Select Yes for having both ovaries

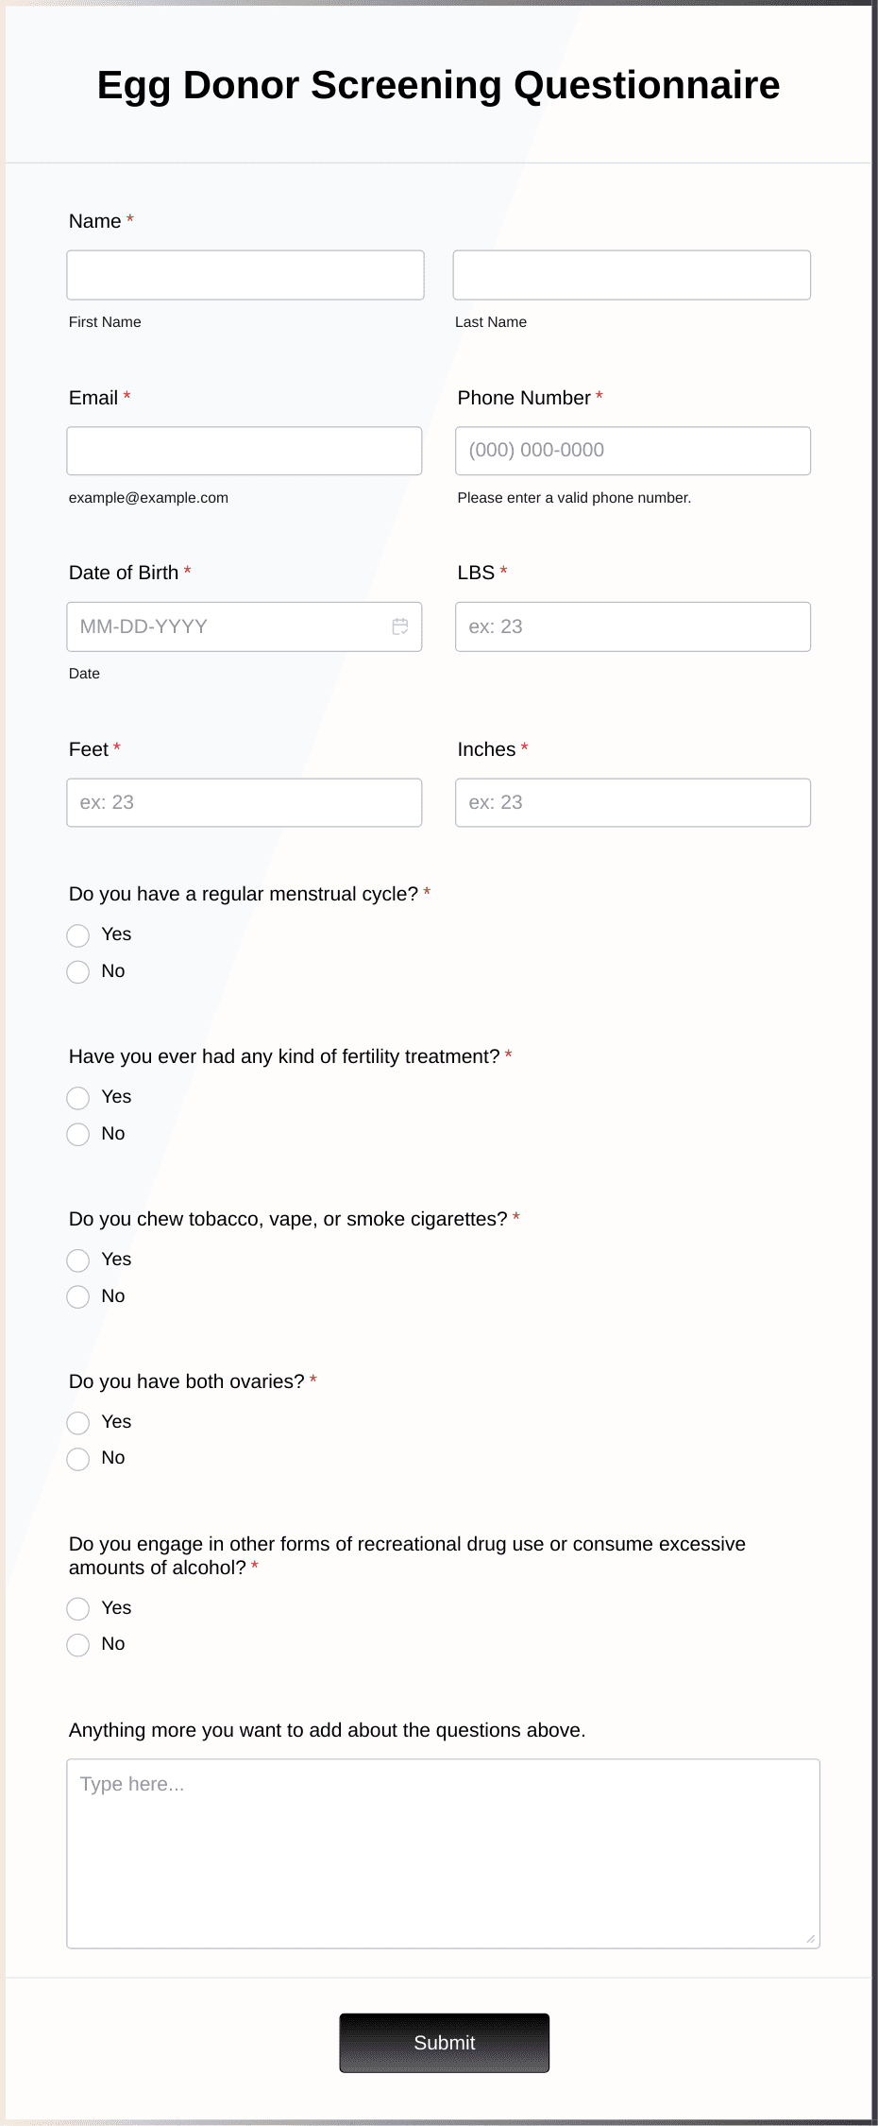tap(78, 1423)
